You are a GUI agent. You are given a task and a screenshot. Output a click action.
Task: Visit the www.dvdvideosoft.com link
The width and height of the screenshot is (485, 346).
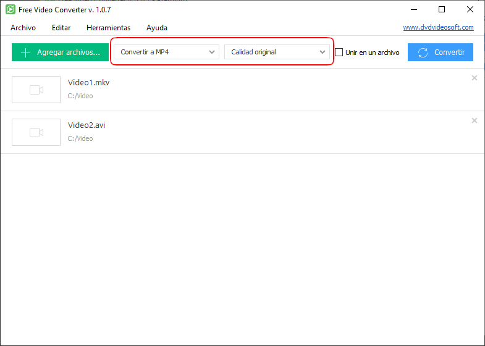tap(438, 27)
